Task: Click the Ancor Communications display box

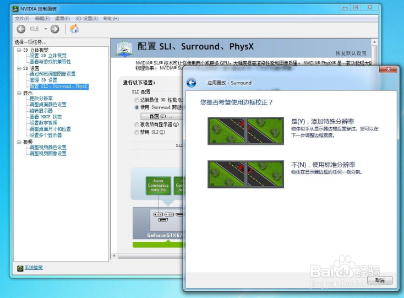Action: pyautogui.click(x=158, y=186)
